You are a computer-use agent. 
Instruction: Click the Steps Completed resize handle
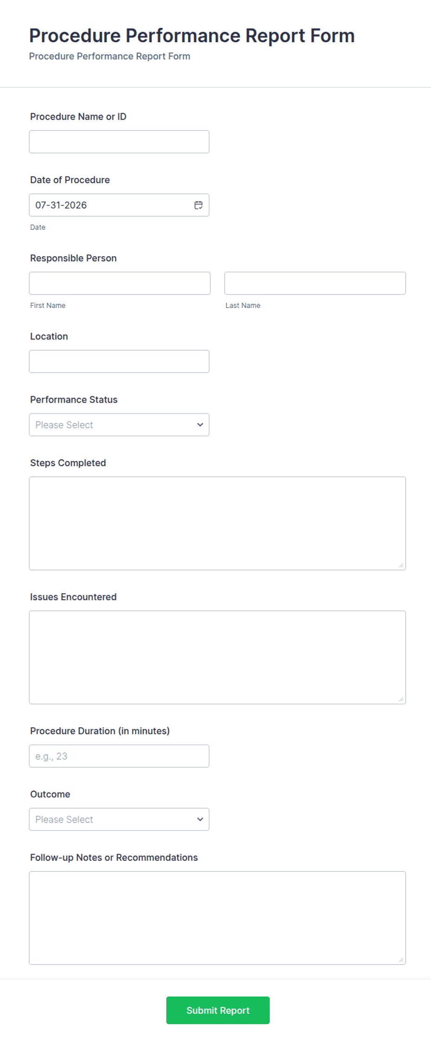(401, 565)
